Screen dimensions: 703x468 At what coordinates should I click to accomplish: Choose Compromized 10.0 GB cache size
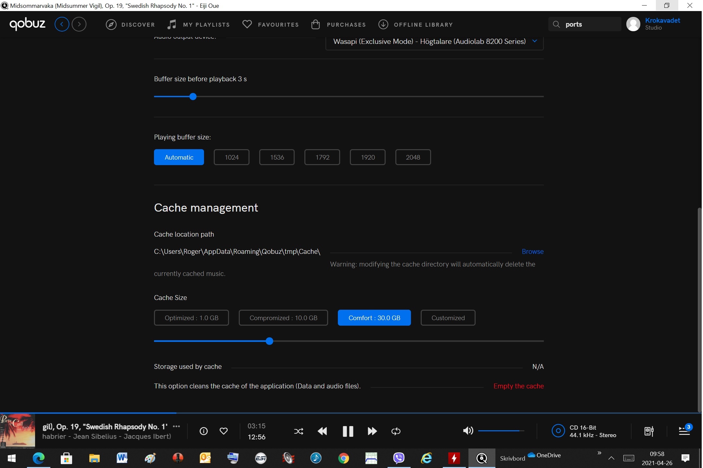[283, 318]
